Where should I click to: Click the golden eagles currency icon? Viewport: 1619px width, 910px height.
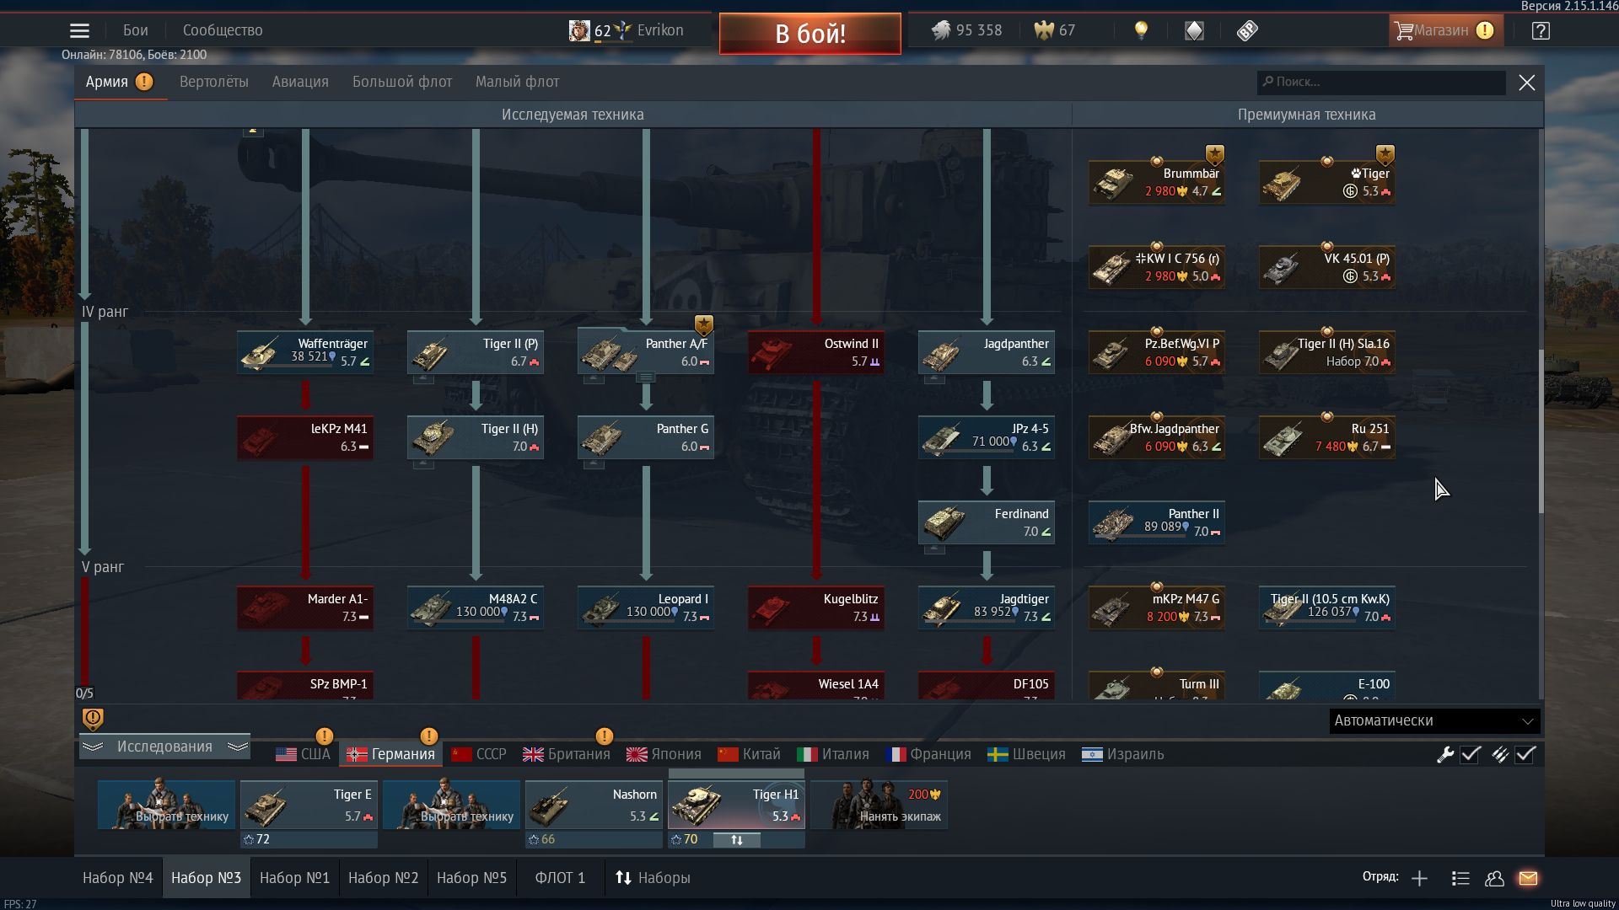click(x=1044, y=31)
